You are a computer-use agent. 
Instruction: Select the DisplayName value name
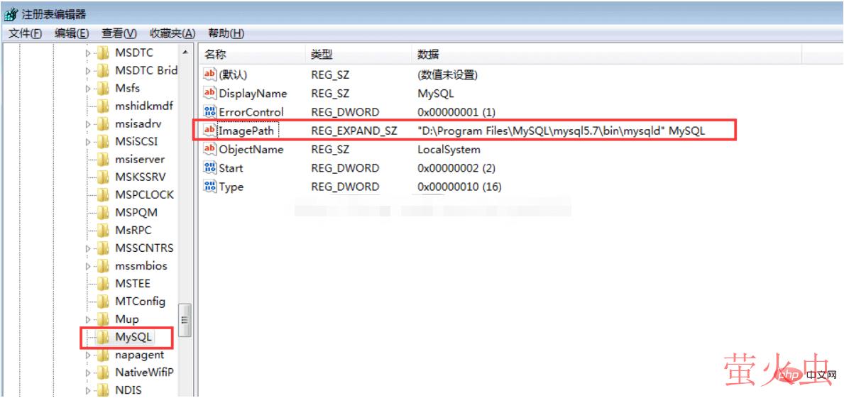(x=253, y=93)
